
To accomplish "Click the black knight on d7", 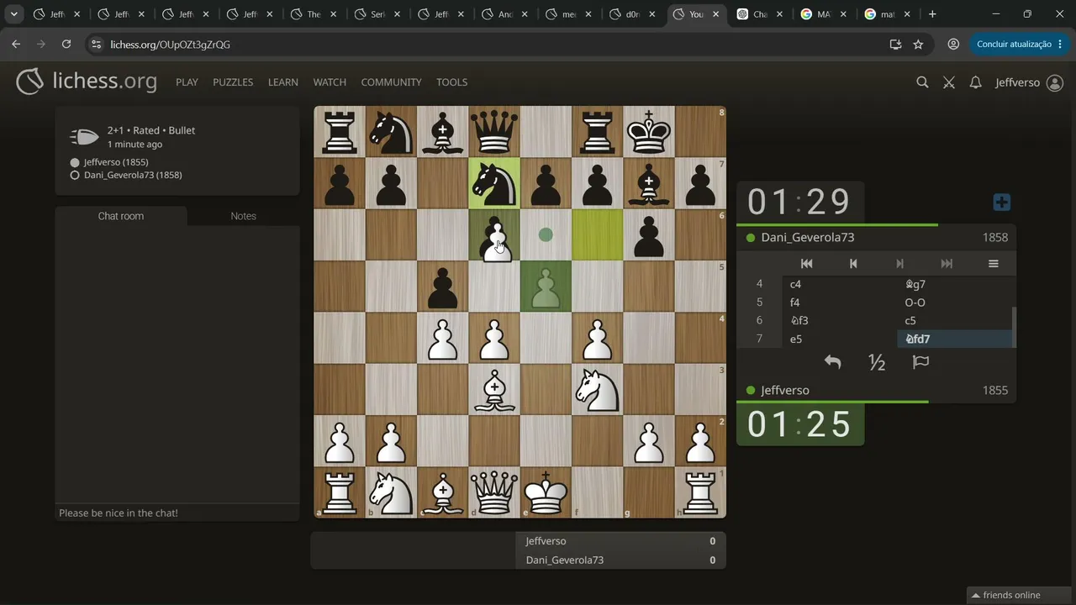I will (494, 183).
